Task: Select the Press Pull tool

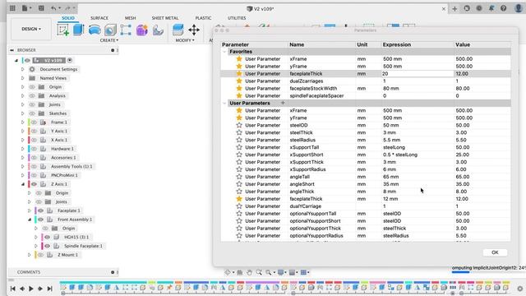Action: point(178,30)
